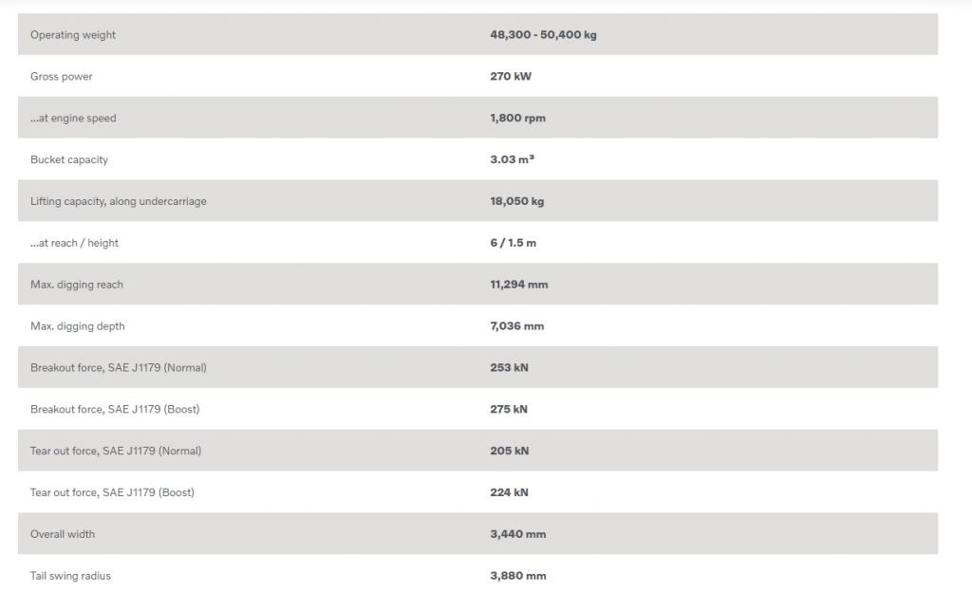Select the Overall width 3,440 mm value
972x592 pixels.
click(517, 534)
